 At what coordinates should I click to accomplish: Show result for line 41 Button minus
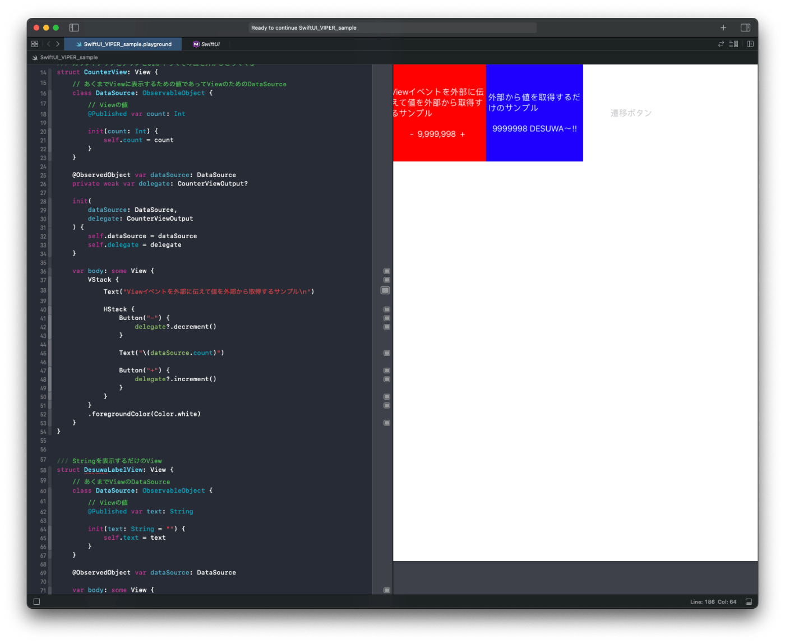[386, 318]
